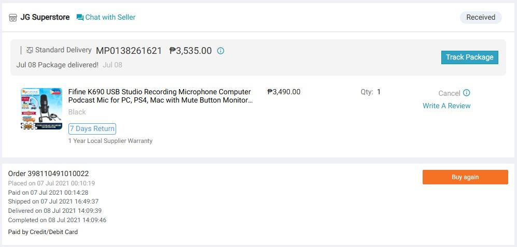
Task: Click the JG Superstore shop icon
Action: (13, 18)
